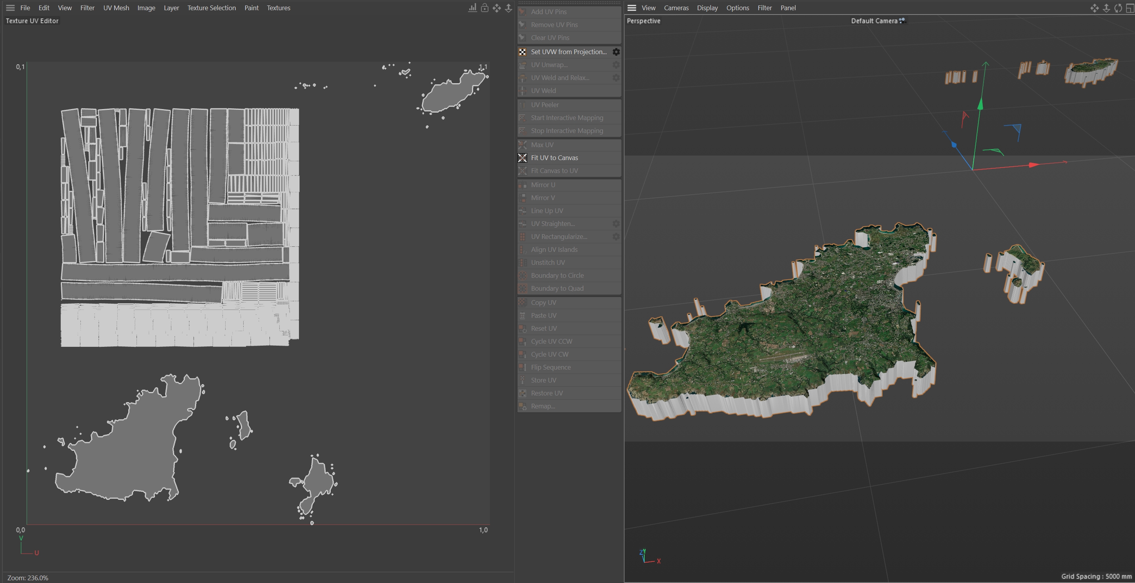Viewport: 1135px width, 583px height.
Task: Open Set UVW from Projection settings gear
Action: (616, 52)
